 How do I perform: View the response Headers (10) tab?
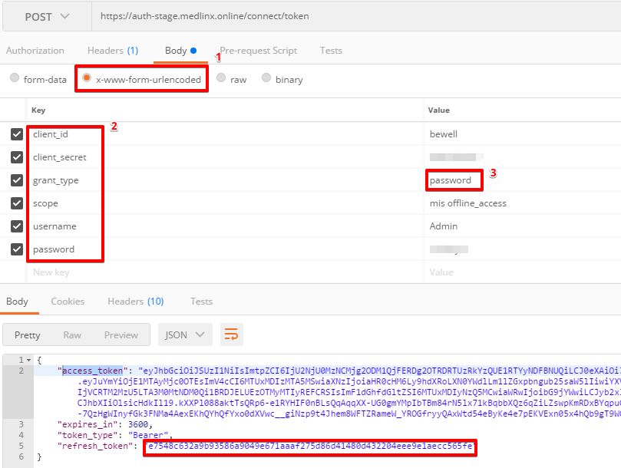(x=135, y=302)
